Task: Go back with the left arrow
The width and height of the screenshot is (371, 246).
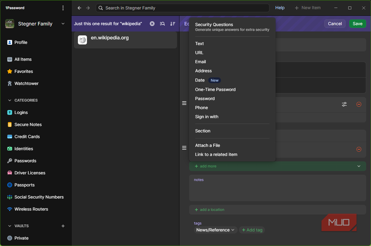Action: (x=80, y=8)
